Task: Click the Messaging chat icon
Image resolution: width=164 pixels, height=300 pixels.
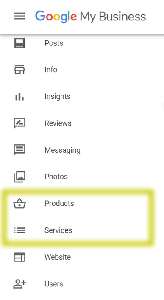Action: point(19,150)
